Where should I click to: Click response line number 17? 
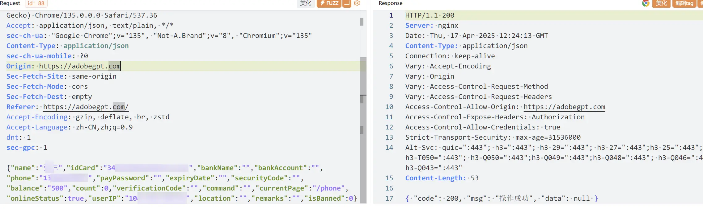point(389,199)
